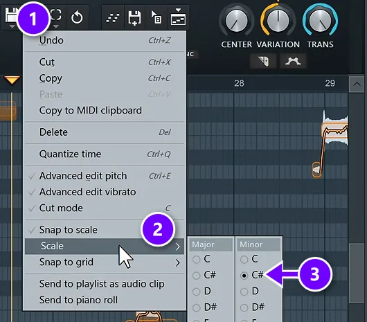The width and height of the screenshot is (367, 322).
Task: Click the slice notes dashed-steps icon
Action: 113,18
